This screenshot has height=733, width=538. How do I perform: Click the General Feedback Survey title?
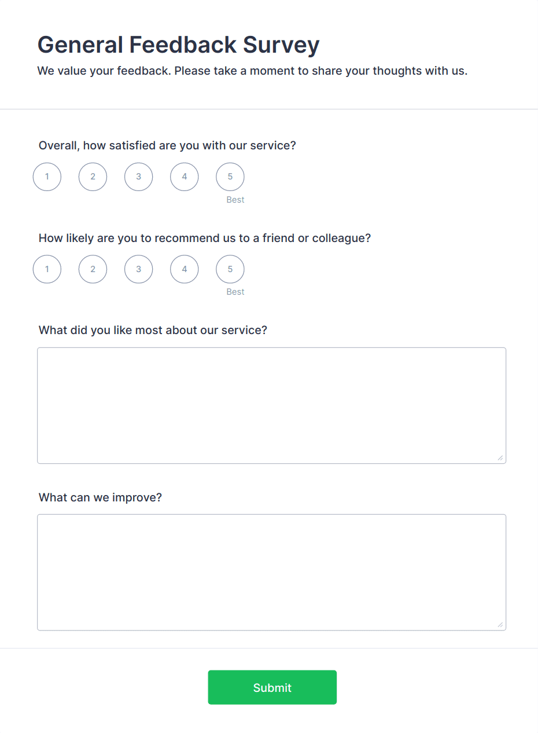pyautogui.click(x=178, y=45)
